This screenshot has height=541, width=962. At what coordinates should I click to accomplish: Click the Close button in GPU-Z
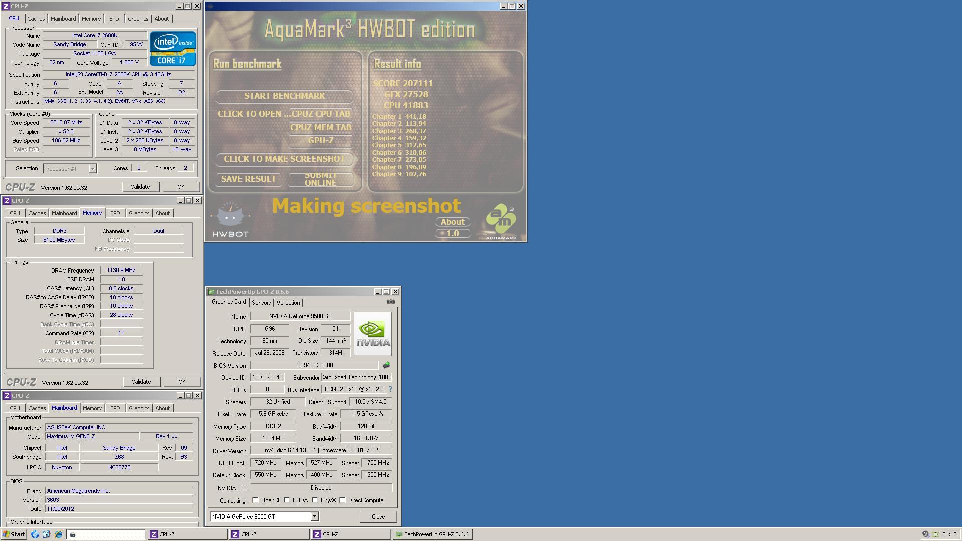(378, 517)
